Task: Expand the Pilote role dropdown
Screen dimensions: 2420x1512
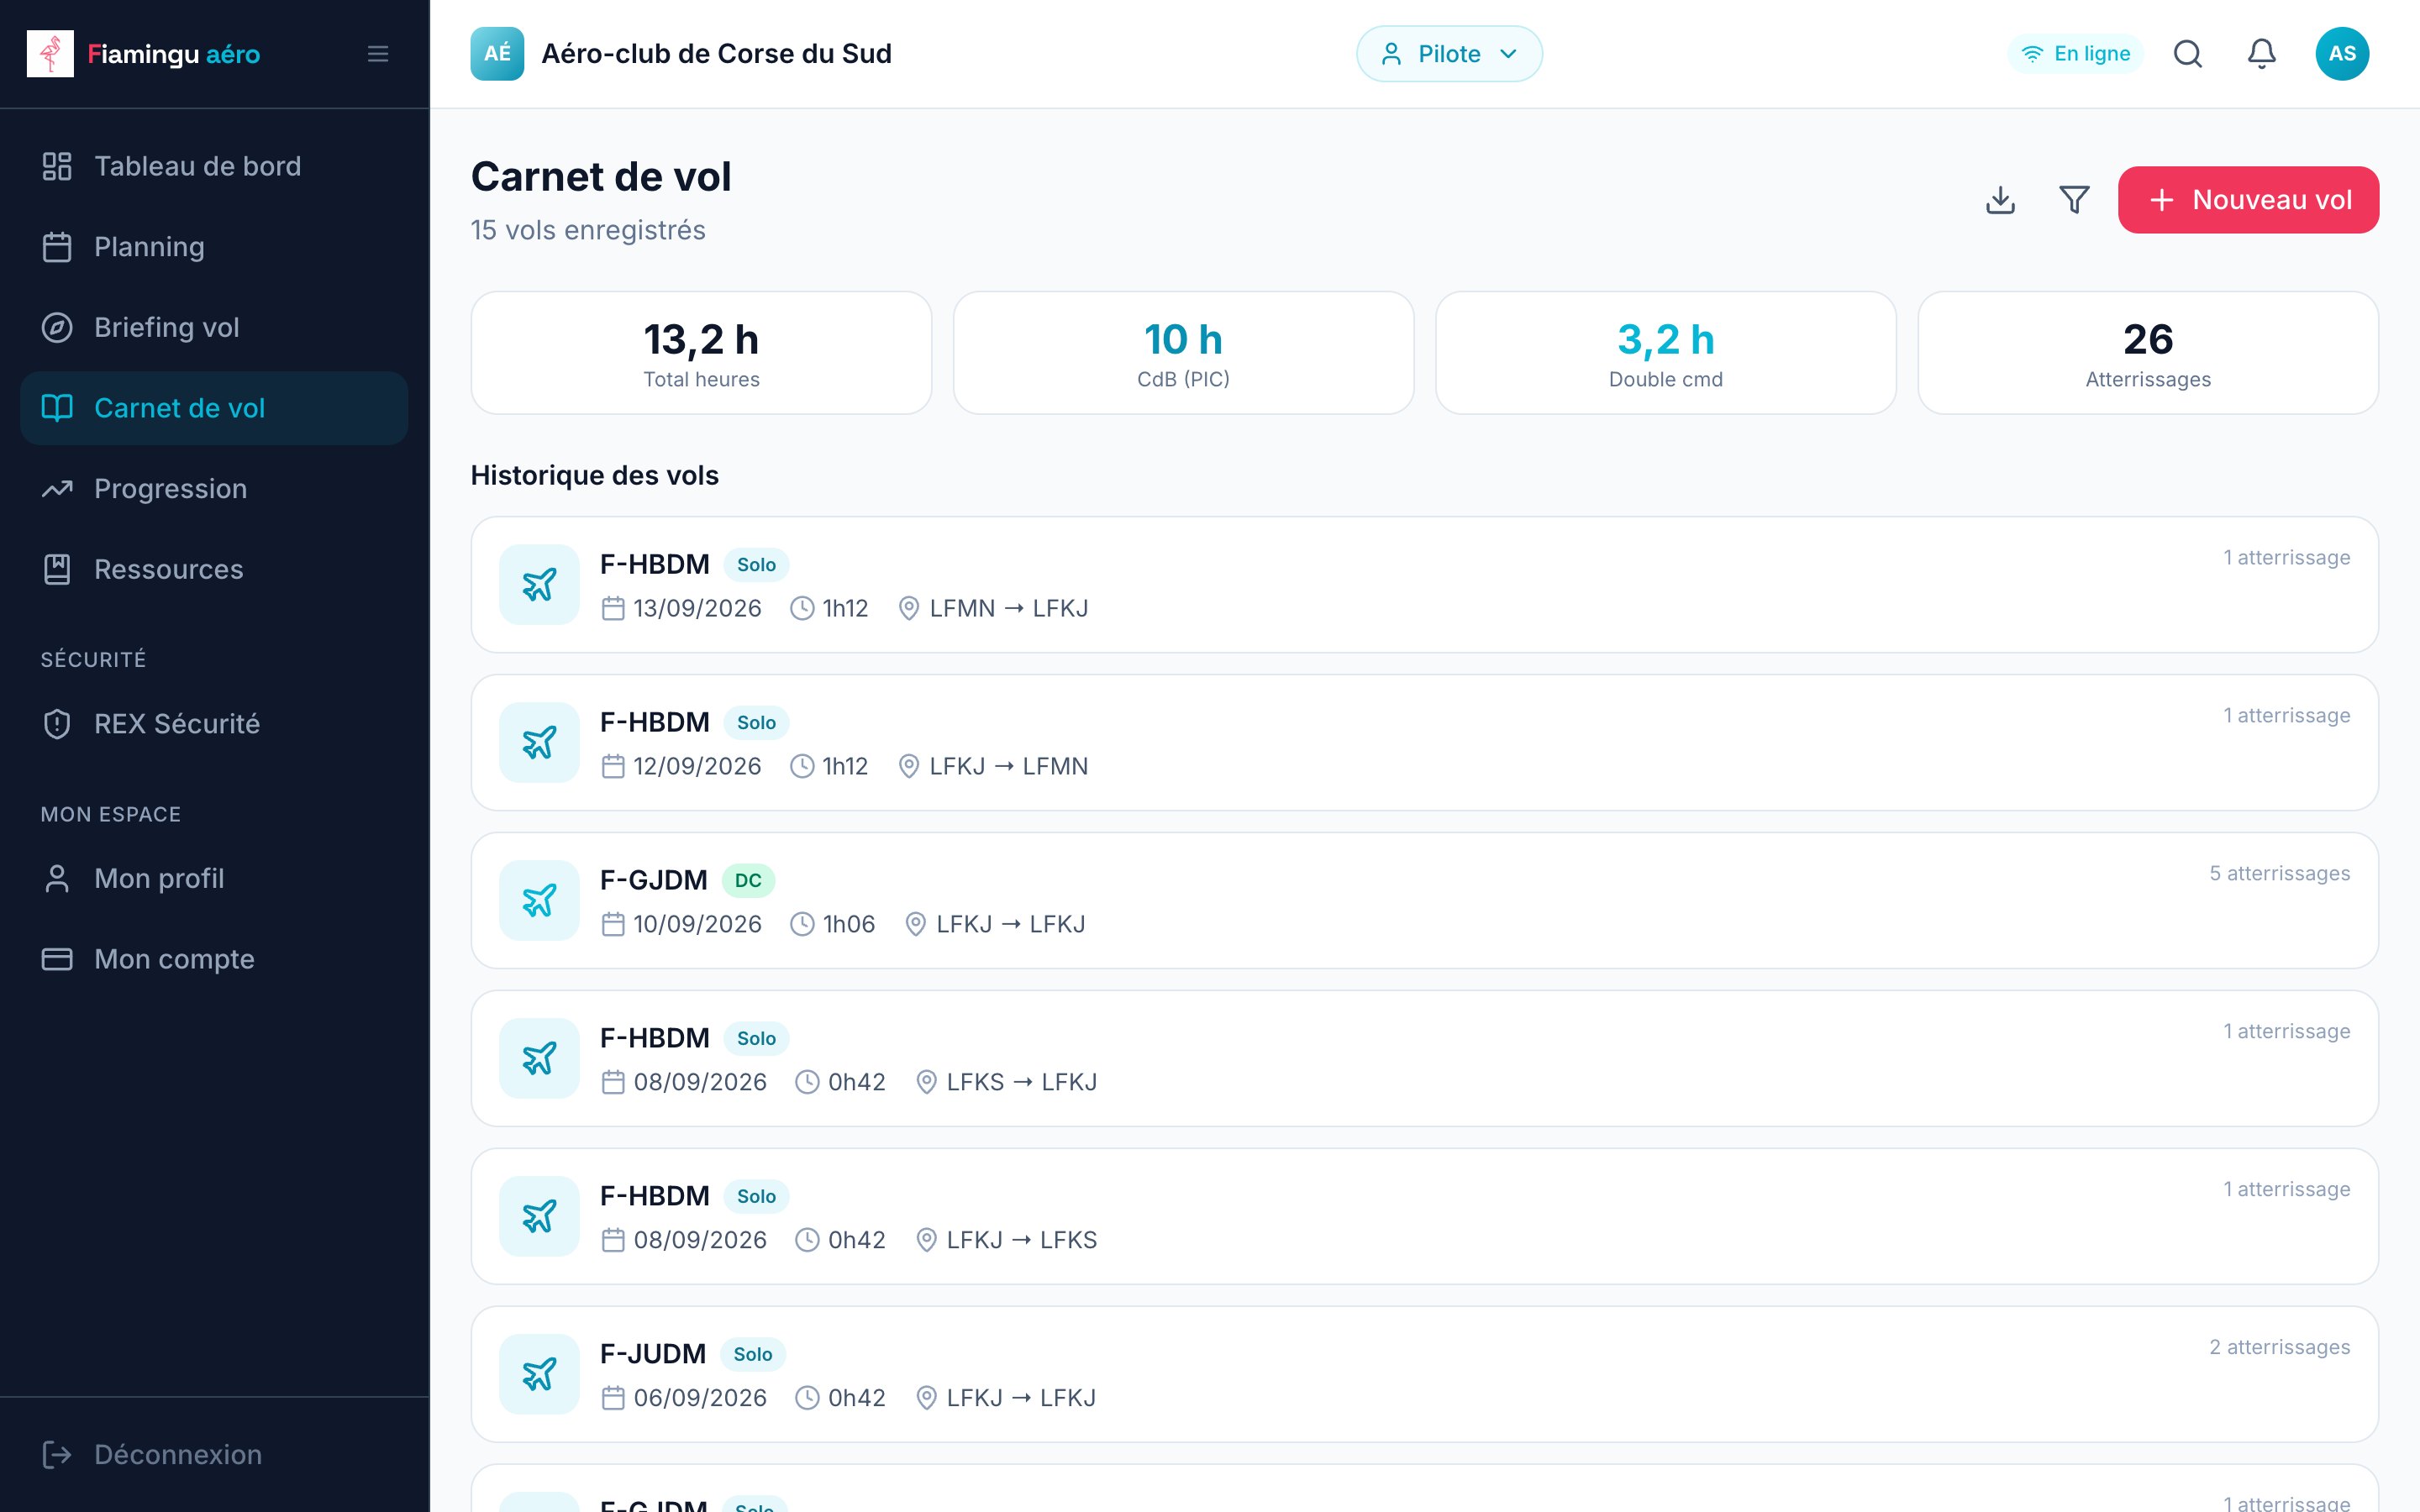Action: 1449,54
